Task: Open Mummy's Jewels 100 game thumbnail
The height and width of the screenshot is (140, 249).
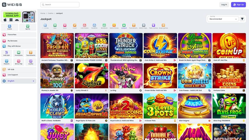Action: pyautogui.click(x=57, y=76)
